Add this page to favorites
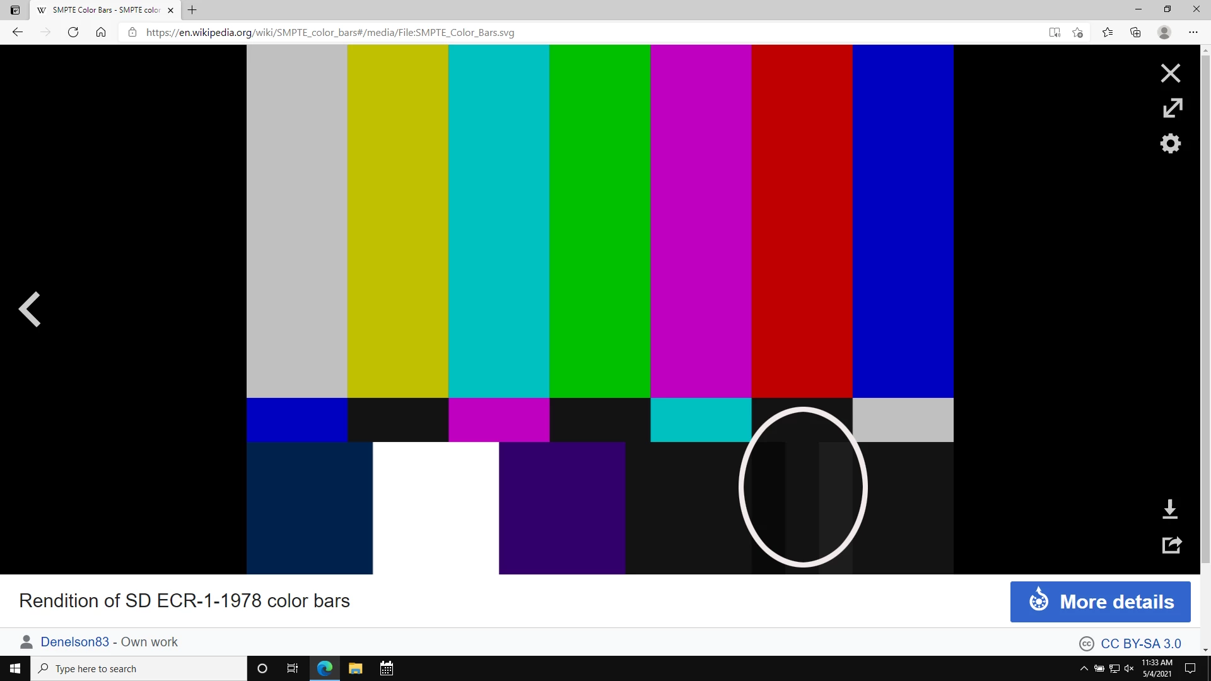The width and height of the screenshot is (1211, 681). click(x=1078, y=32)
